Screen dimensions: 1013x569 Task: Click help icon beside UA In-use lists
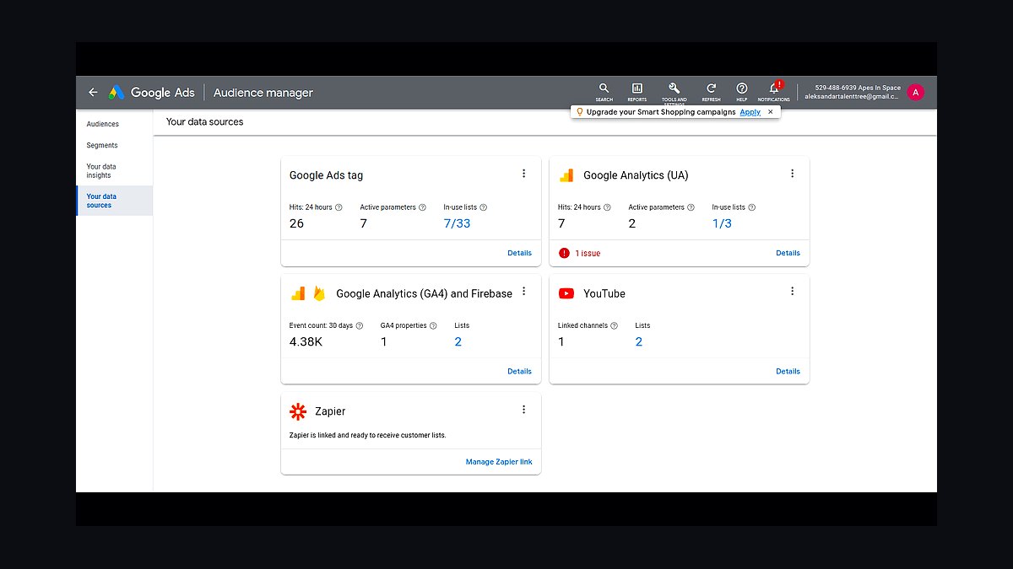(751, 207)
